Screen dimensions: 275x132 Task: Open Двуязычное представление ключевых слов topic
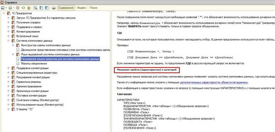point(66,50)
